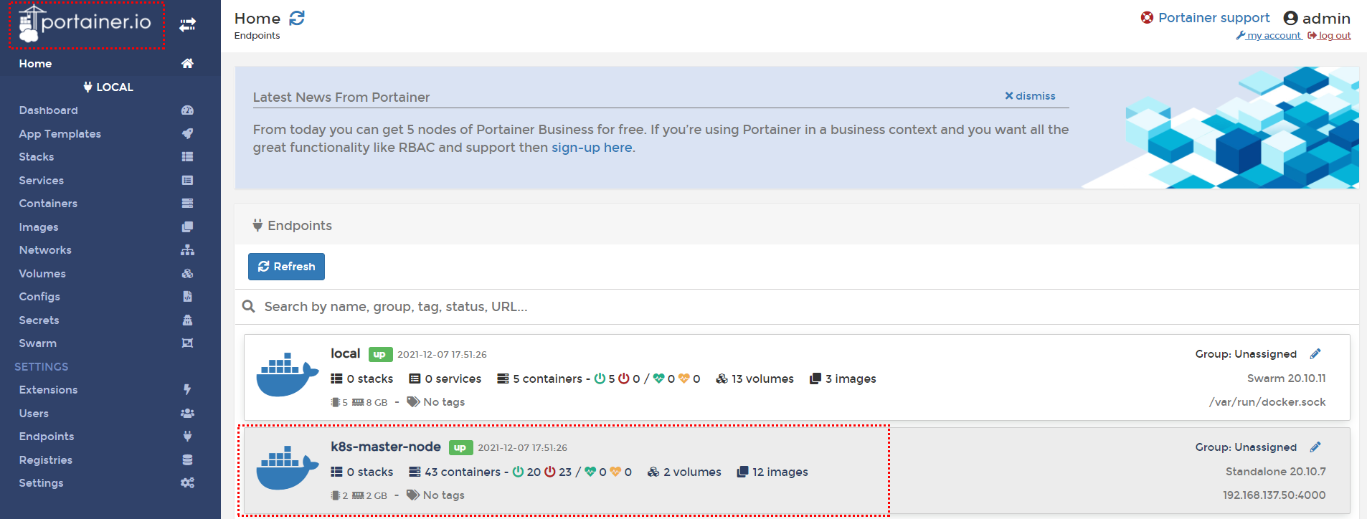
Task: Click the Configs file icon
Action: click(187, 297)
